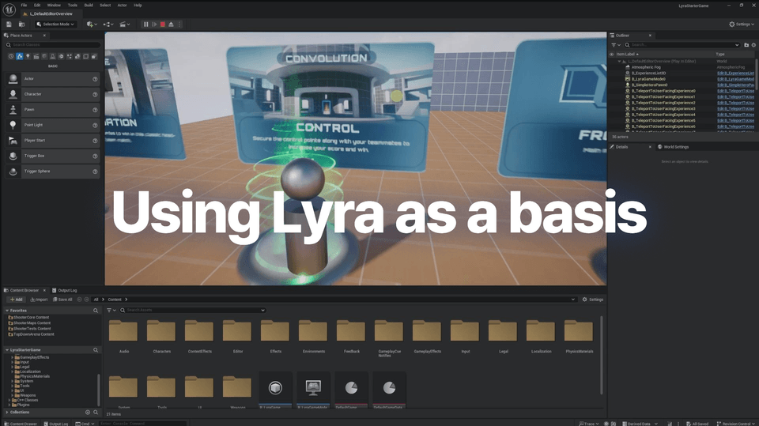759x426 pixels.
Task: Open Content Drawer in the status bar
Action: 21,424
